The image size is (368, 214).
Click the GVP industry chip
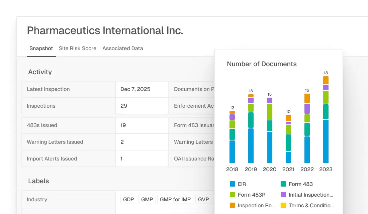coord(204,199)
